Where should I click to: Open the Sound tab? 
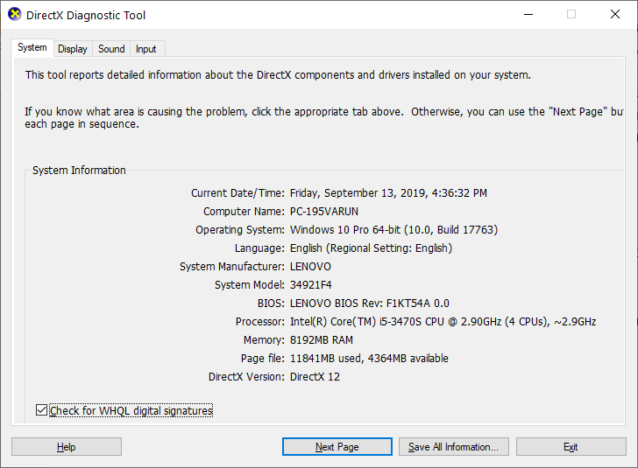coord(111,49)
